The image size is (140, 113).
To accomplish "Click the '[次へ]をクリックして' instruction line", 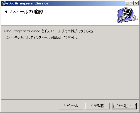I will 41,38.
